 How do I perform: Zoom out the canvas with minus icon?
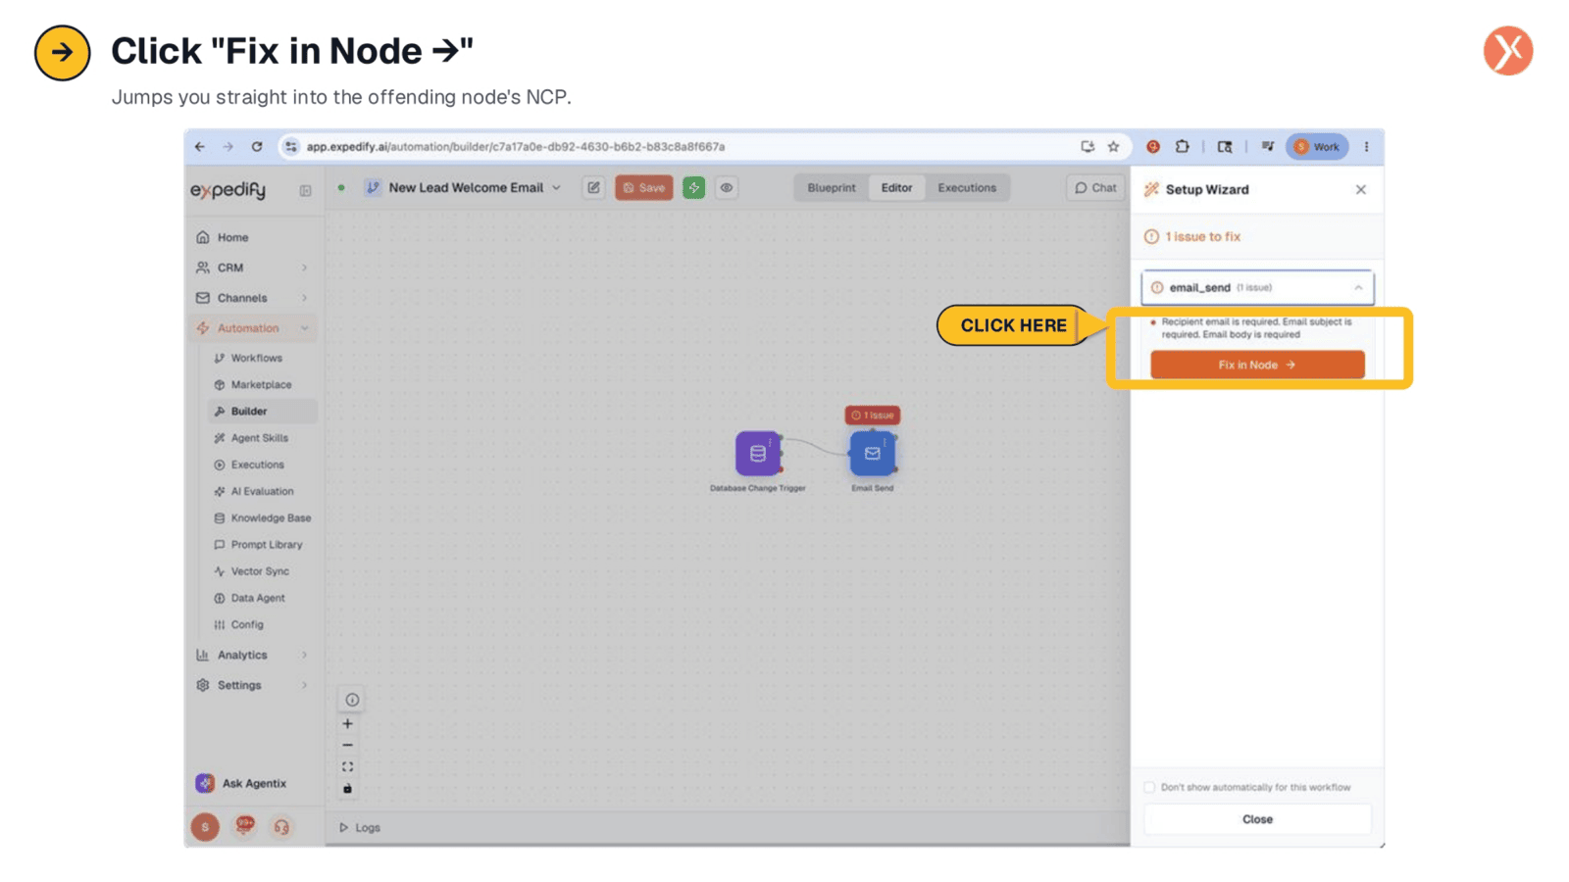347,746
